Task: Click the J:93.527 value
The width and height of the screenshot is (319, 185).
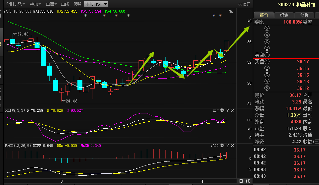Action: coord(75,110)
